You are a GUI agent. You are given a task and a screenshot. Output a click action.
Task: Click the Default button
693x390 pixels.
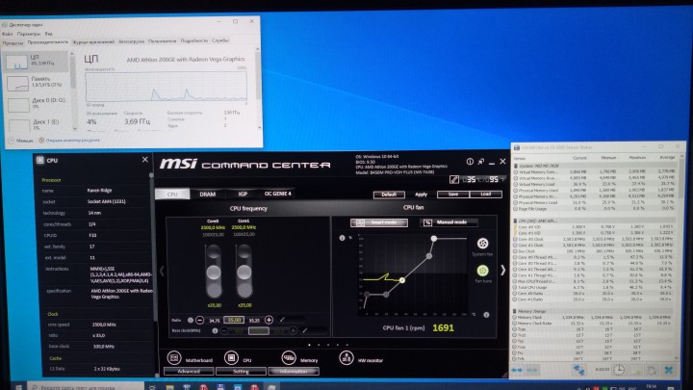tap(389, 195)
